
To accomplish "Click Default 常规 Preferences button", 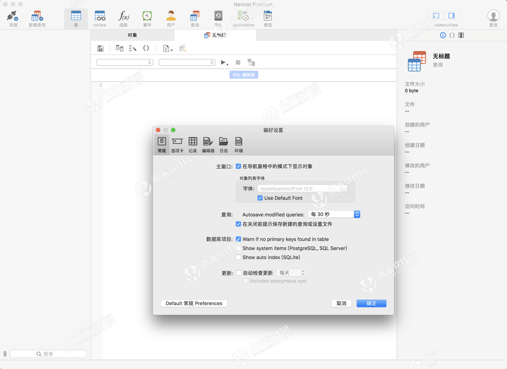I will (194, 303).
